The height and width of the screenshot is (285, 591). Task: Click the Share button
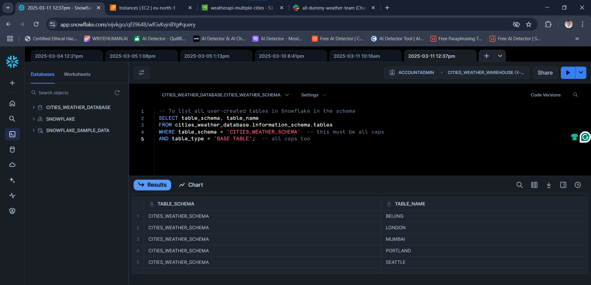(x=545, y=73)
